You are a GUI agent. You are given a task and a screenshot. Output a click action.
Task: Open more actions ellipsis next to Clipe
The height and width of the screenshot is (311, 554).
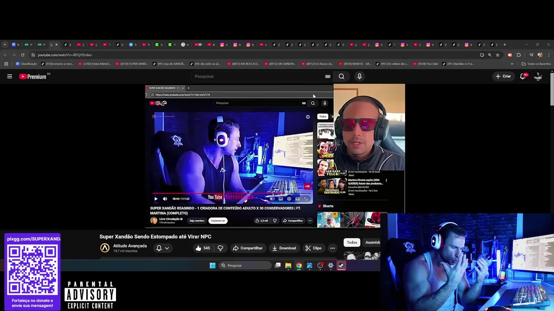coord(332,248)
